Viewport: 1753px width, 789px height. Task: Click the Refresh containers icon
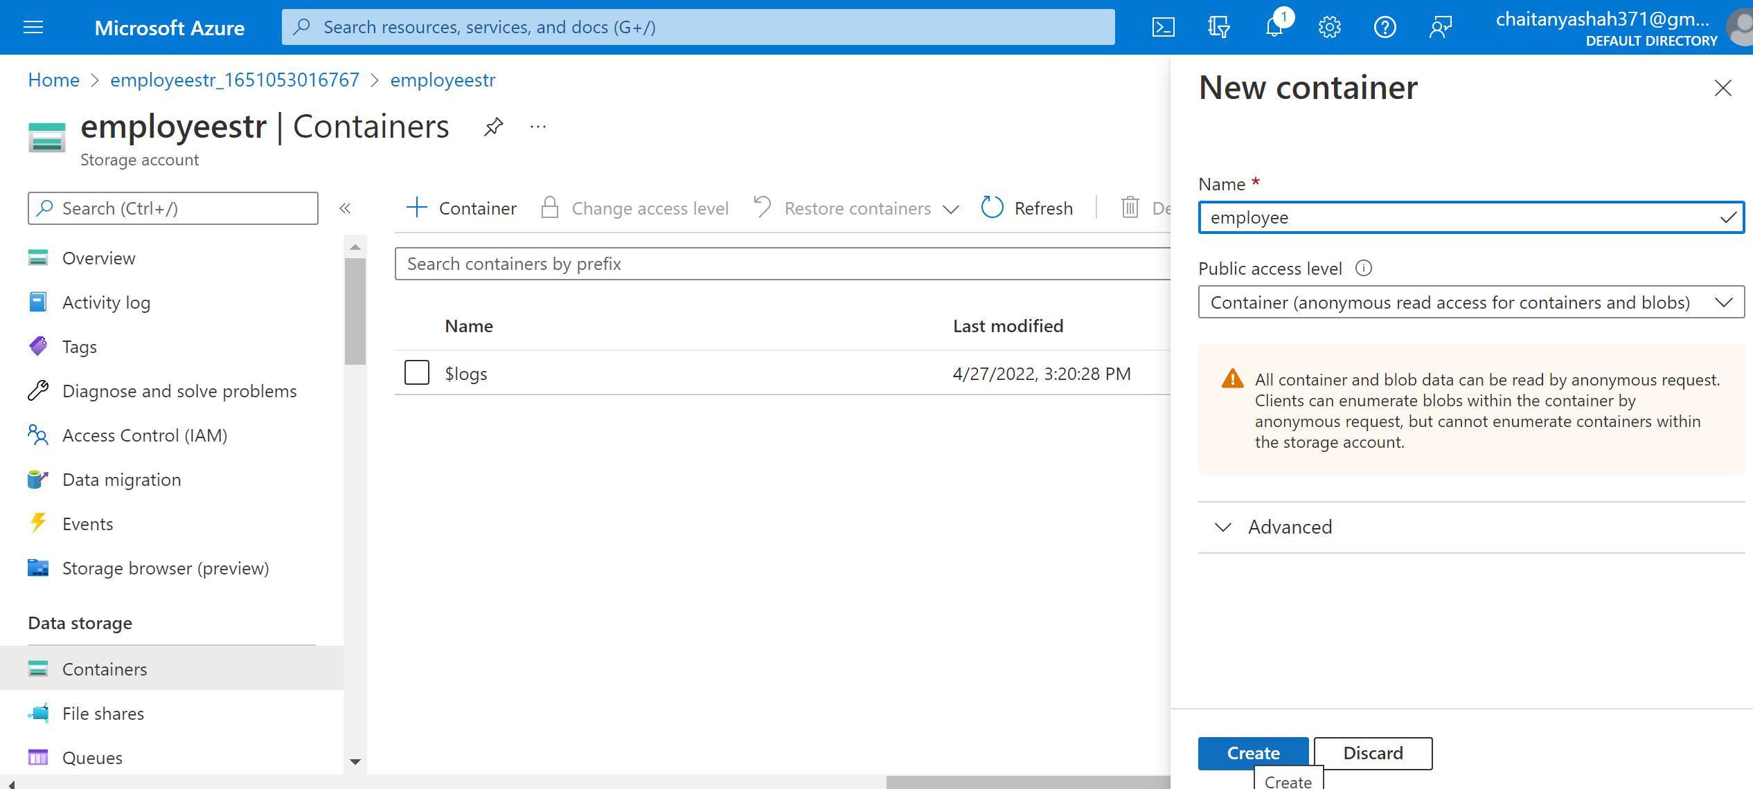992,208
